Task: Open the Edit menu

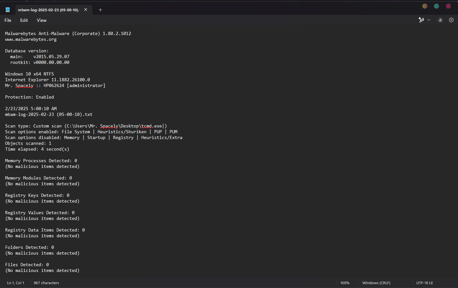Action: pyautogui.click(x=24, y=20)
